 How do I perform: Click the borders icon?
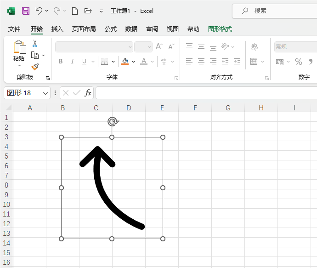click(105, 61)
